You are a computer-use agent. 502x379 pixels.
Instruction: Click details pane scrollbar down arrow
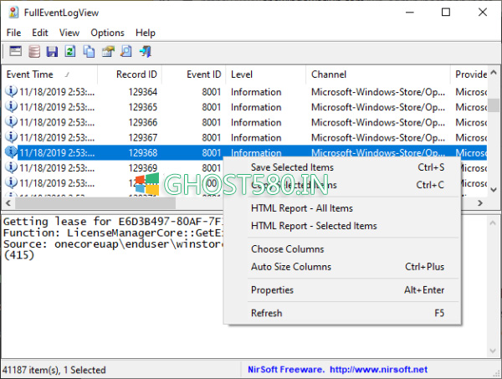pyautogui.click(x=493, y=351)
